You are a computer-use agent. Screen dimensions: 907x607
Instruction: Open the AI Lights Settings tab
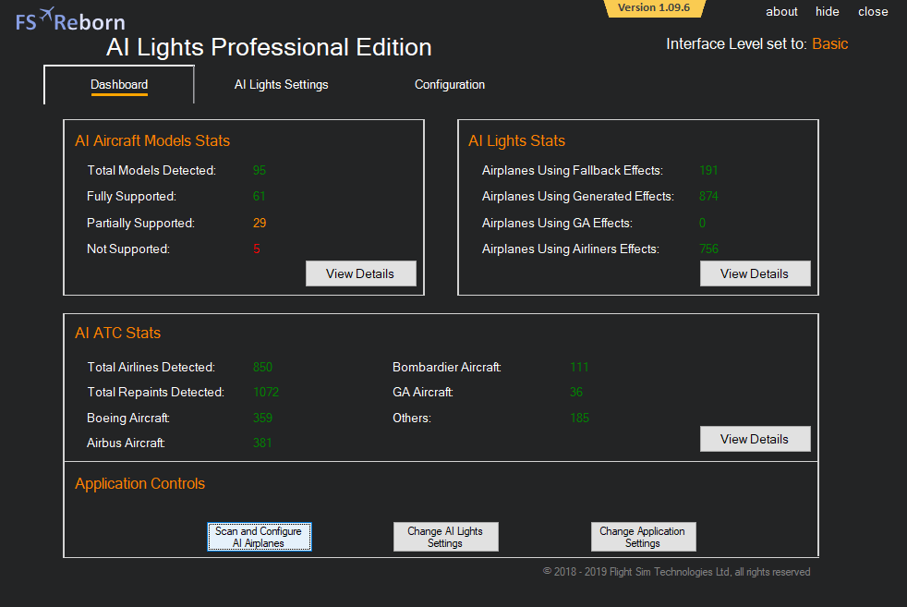click(x=281, y=85)
